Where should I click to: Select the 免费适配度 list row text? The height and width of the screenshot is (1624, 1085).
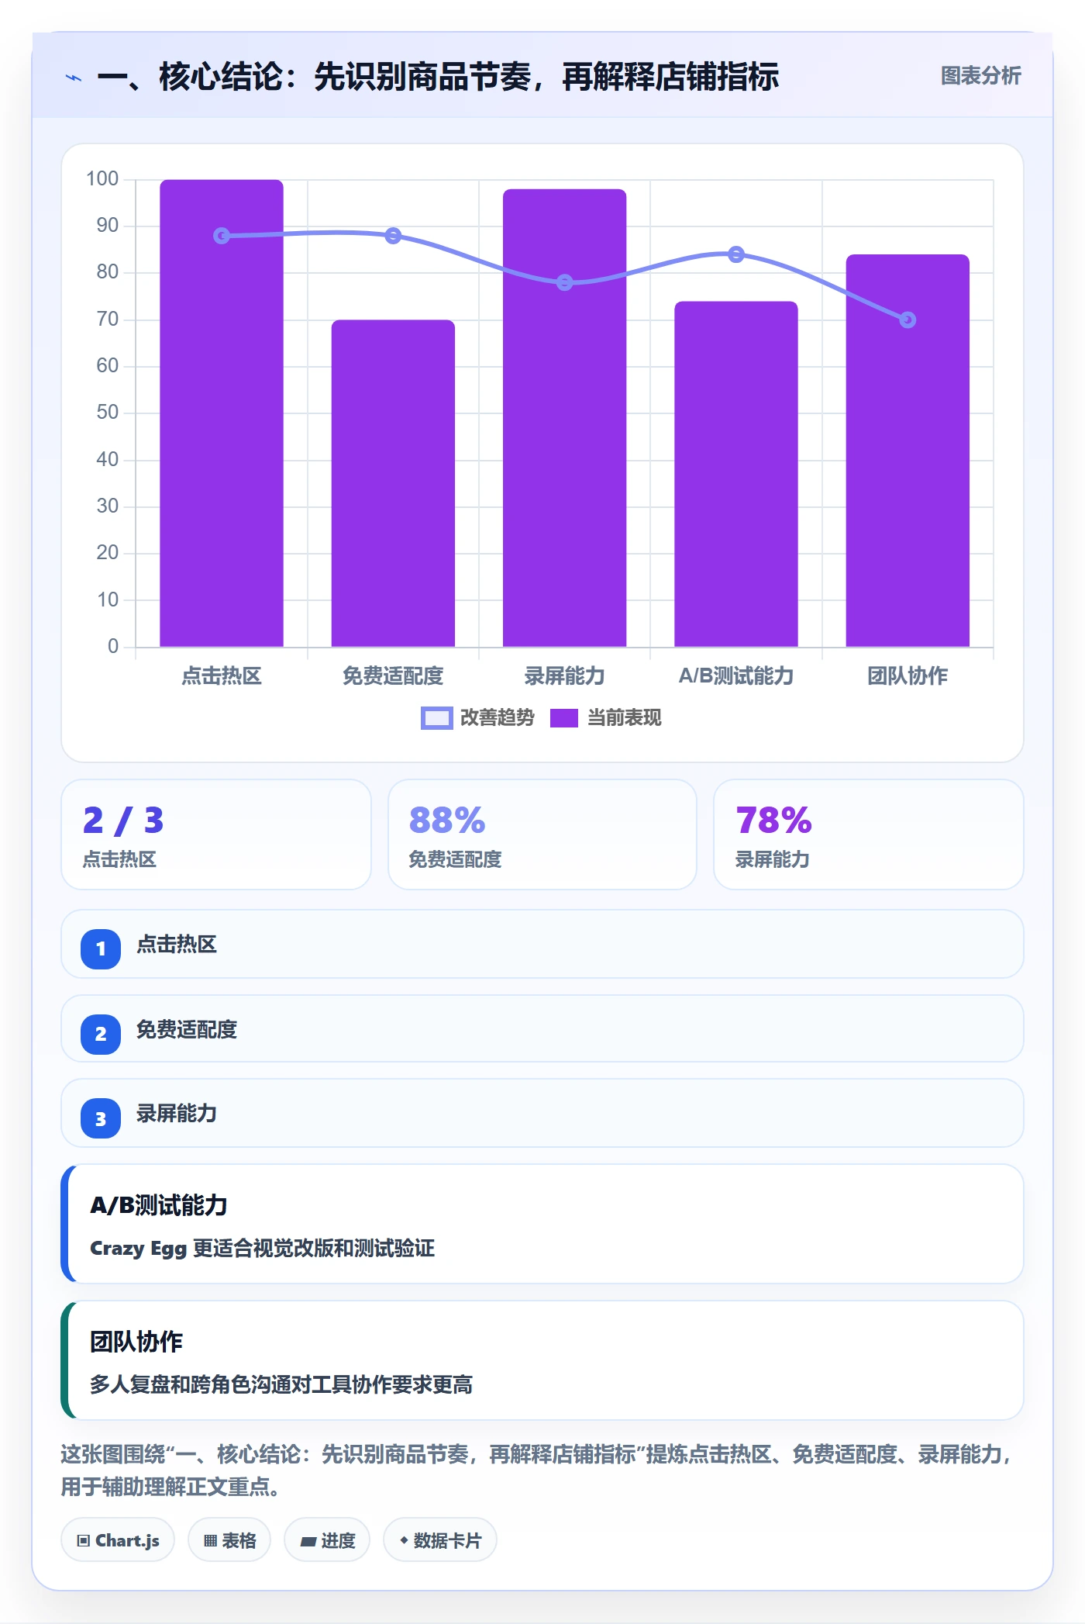pos(187,1030)
